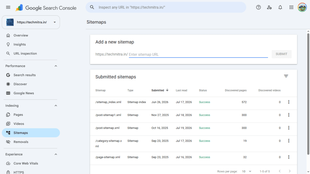Image resolution: width=310 pixels, height=174 pixels.
Task: Focus the Enter sitemap URL field
Action: (x=198, y=54)
